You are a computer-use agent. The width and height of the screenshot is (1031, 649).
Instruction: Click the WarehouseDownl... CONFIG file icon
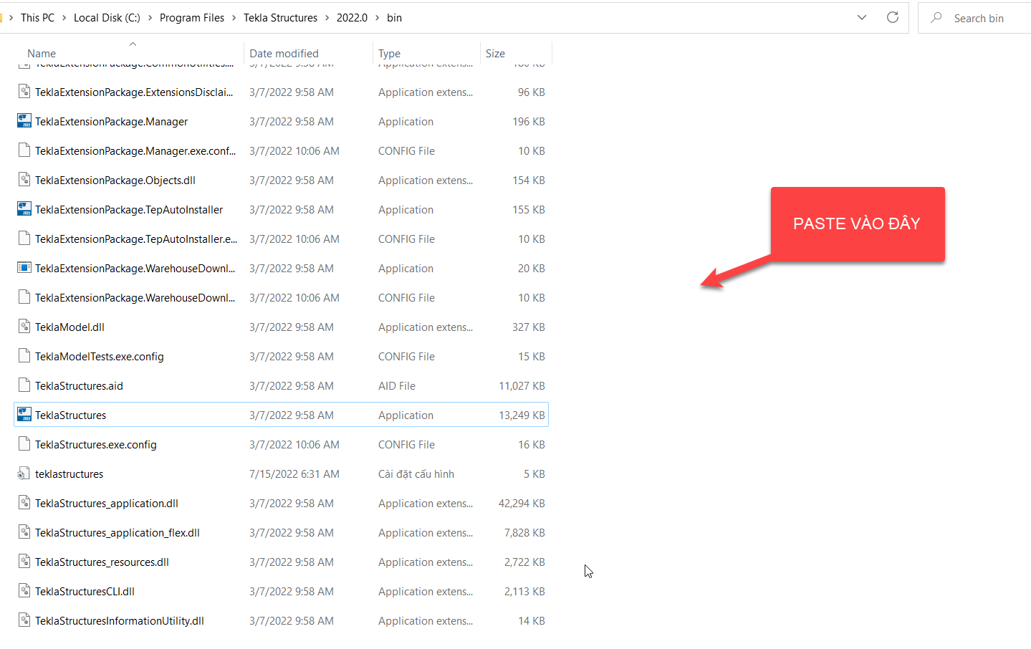(24, 297)
